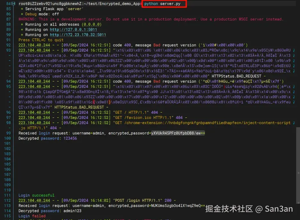
Task: Click IP 223.104.40.244 on line 92
Action: [34, 45]
